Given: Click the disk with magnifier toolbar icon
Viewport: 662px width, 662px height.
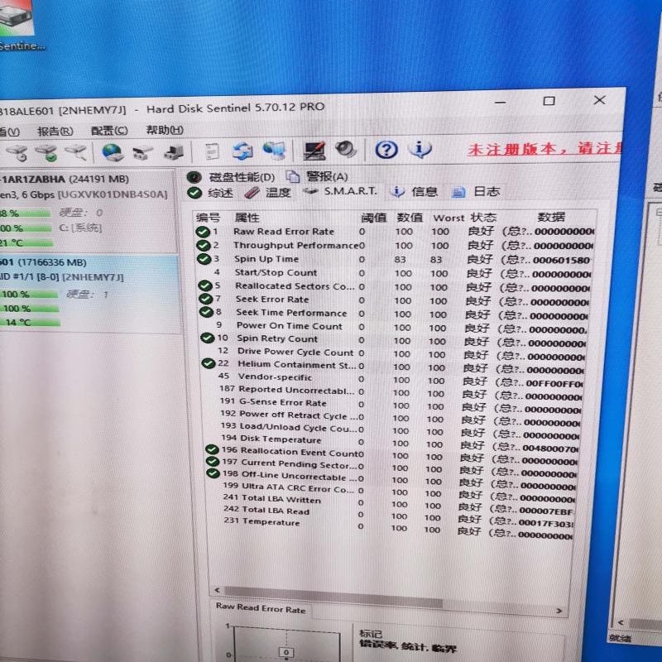Looking at the screenshot, I should (x=76, y=152).
